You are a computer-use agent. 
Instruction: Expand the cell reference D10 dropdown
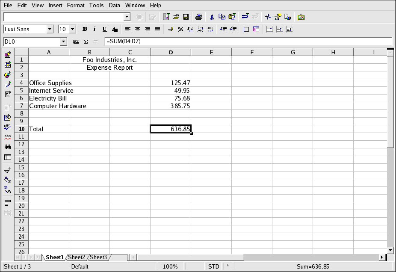64,41
